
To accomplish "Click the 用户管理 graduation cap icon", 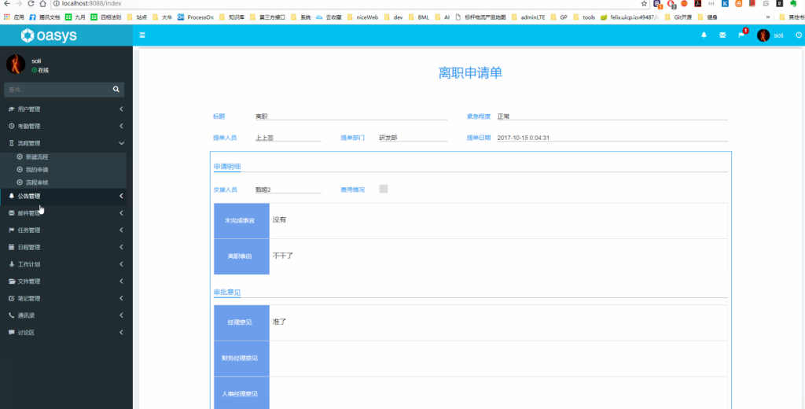I will click(12, 109).
